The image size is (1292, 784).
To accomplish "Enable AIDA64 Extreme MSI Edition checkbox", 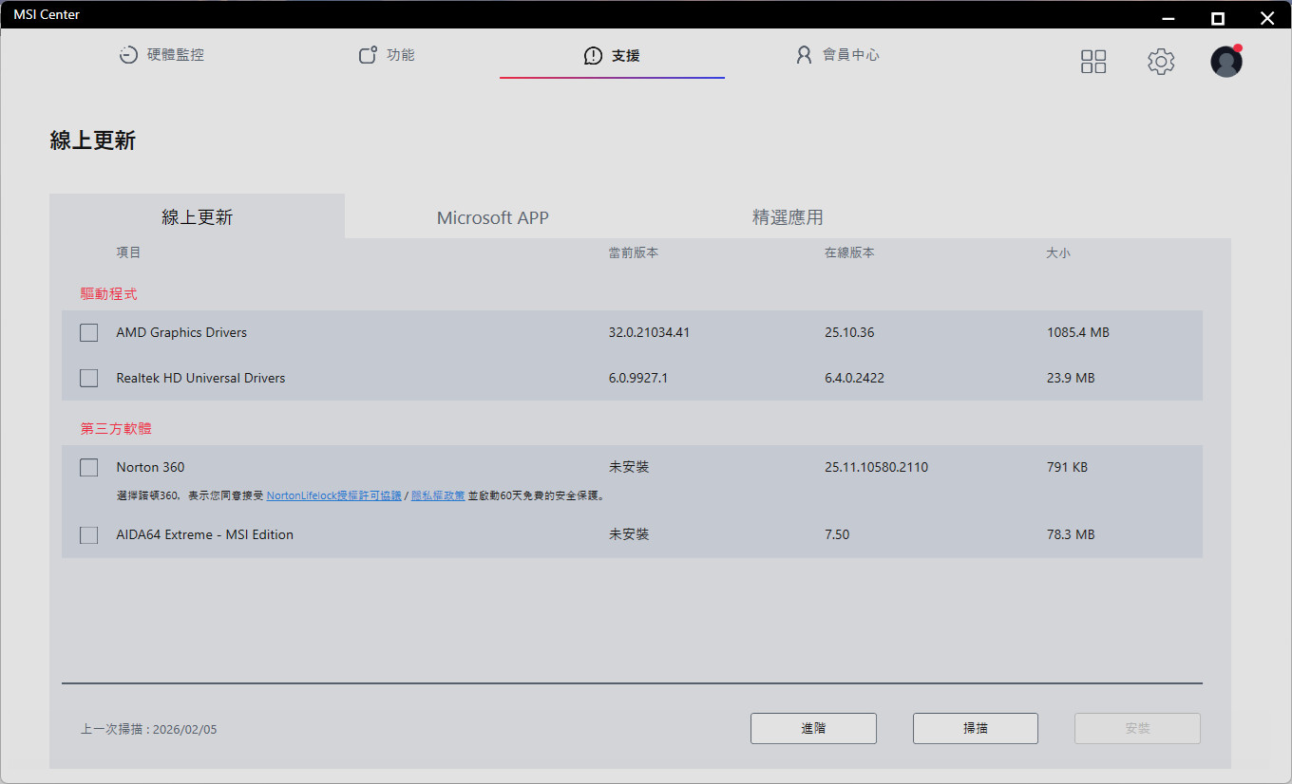I will click(x=89, y=535).
